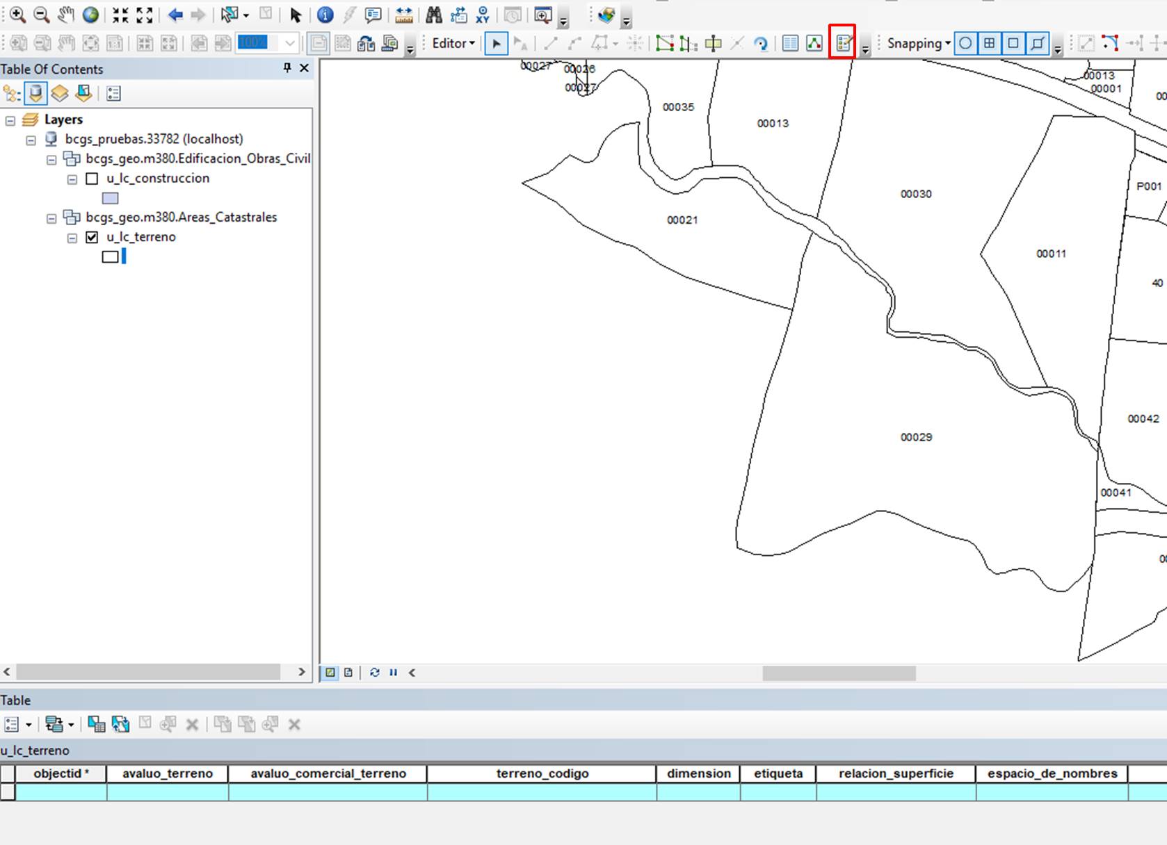Open the Identify tool
This screenshot has width=1167, height=845.
pos(325,15)
